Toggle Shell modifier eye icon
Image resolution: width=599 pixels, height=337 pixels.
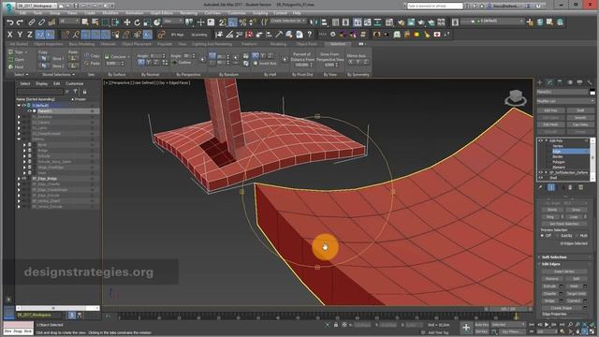[x=541, y=178]
